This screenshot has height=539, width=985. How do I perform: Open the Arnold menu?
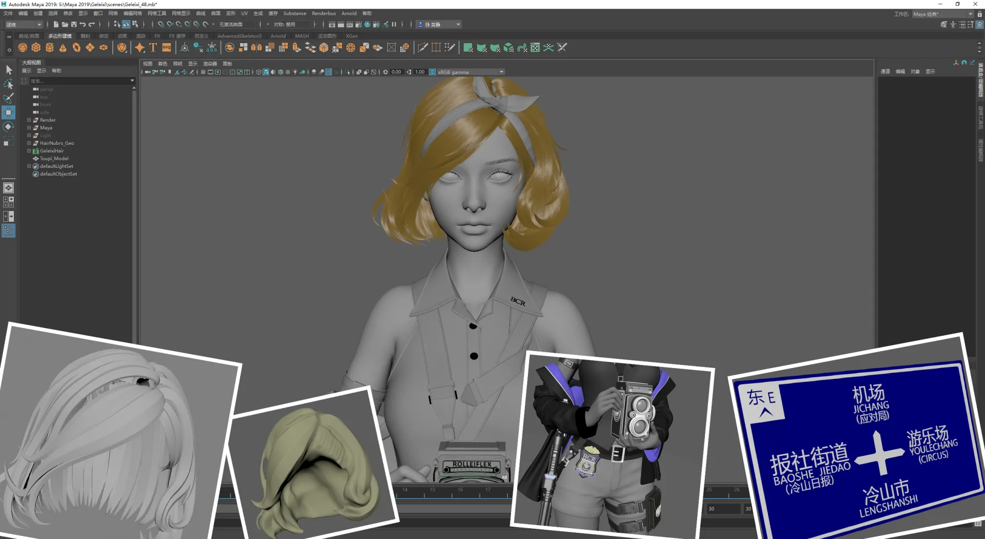349,13
